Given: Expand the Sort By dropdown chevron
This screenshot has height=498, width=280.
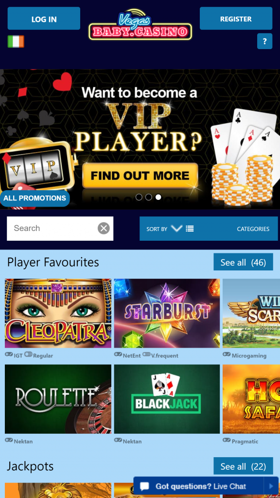Looking at the screenshot, I should point(176,228).
